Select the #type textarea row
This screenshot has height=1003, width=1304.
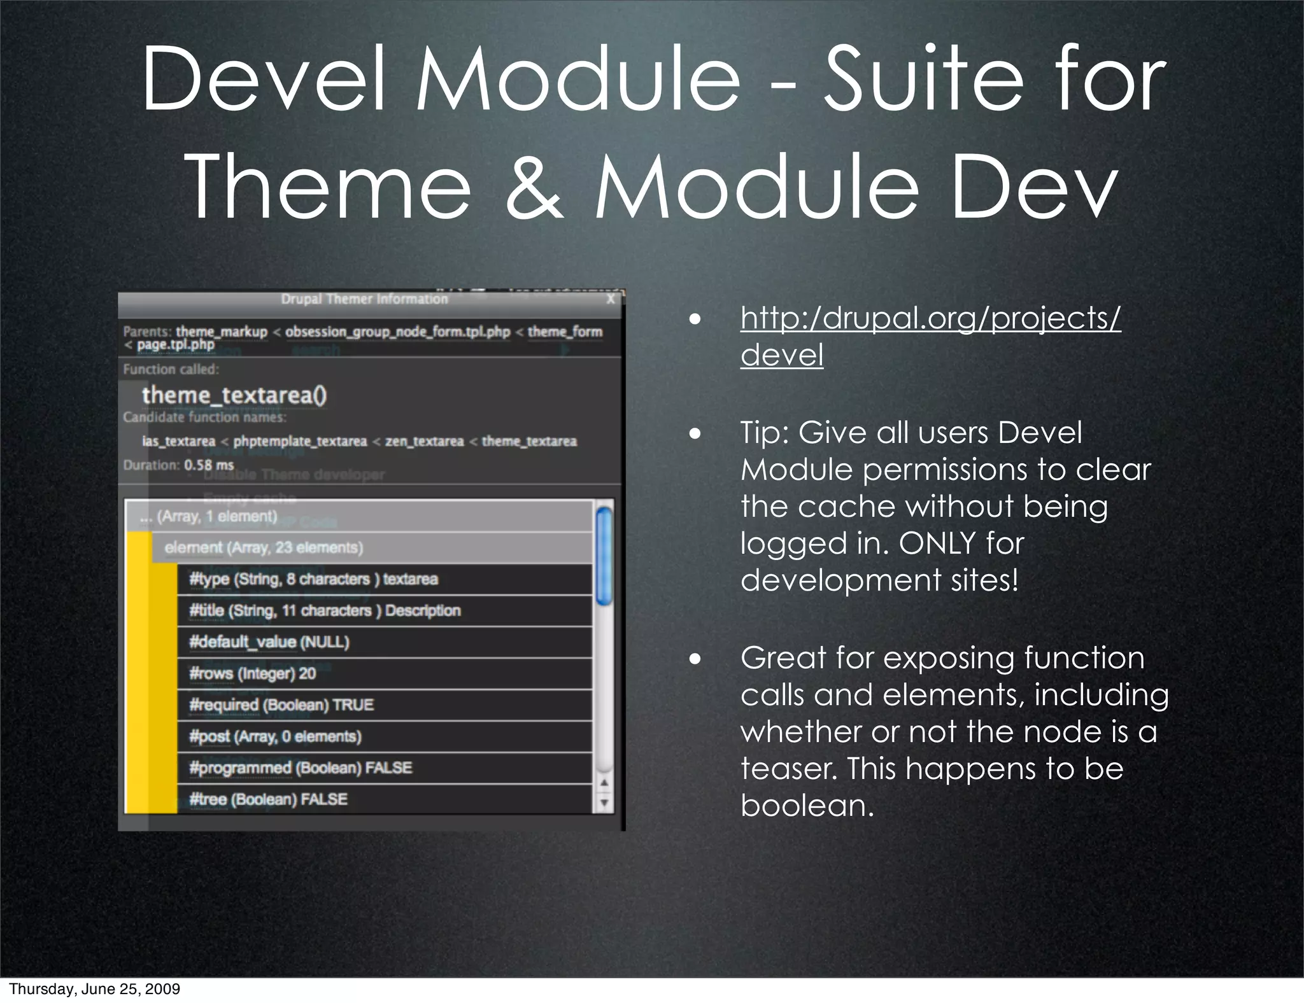tap(313, 579)
